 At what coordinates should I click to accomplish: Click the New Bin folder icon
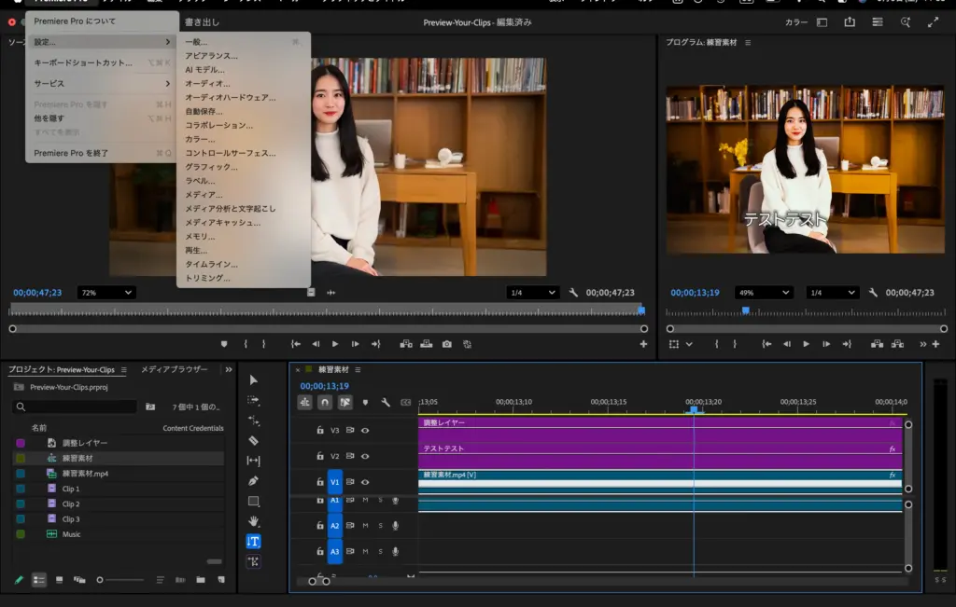click(x=201, y=580)
